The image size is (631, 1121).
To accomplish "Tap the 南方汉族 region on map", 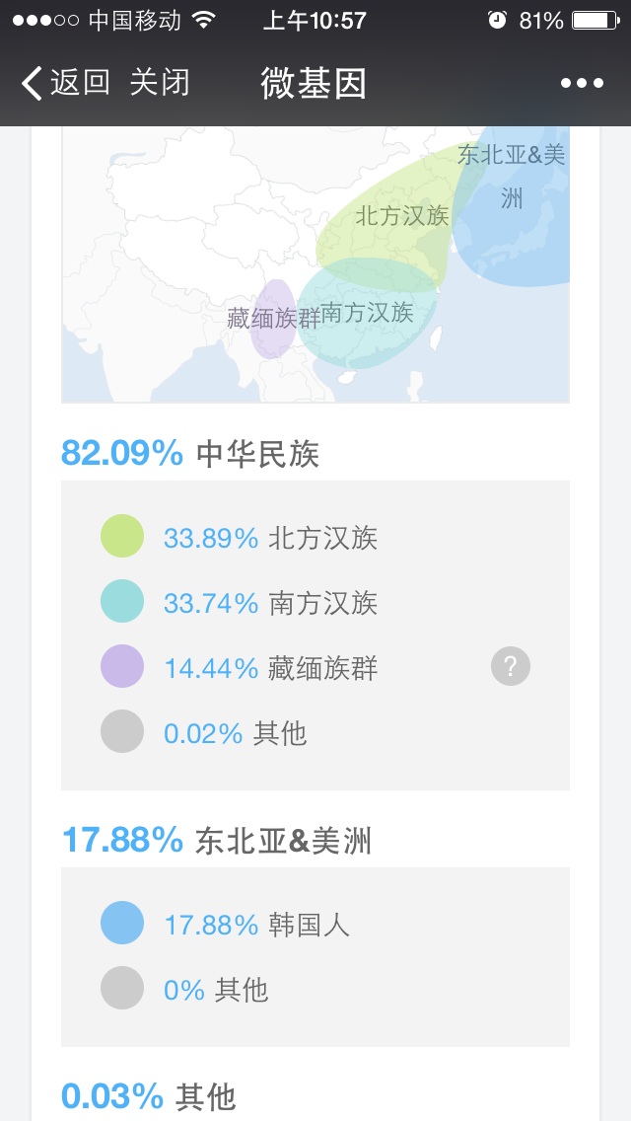I will [367, 316].
